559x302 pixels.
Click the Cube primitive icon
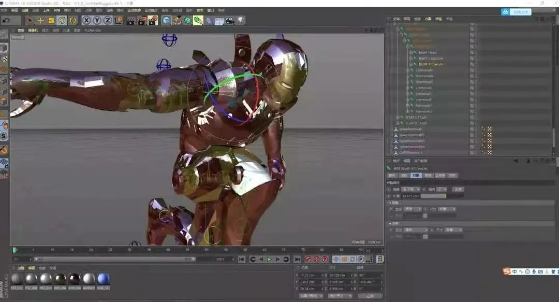coord(165,20)
